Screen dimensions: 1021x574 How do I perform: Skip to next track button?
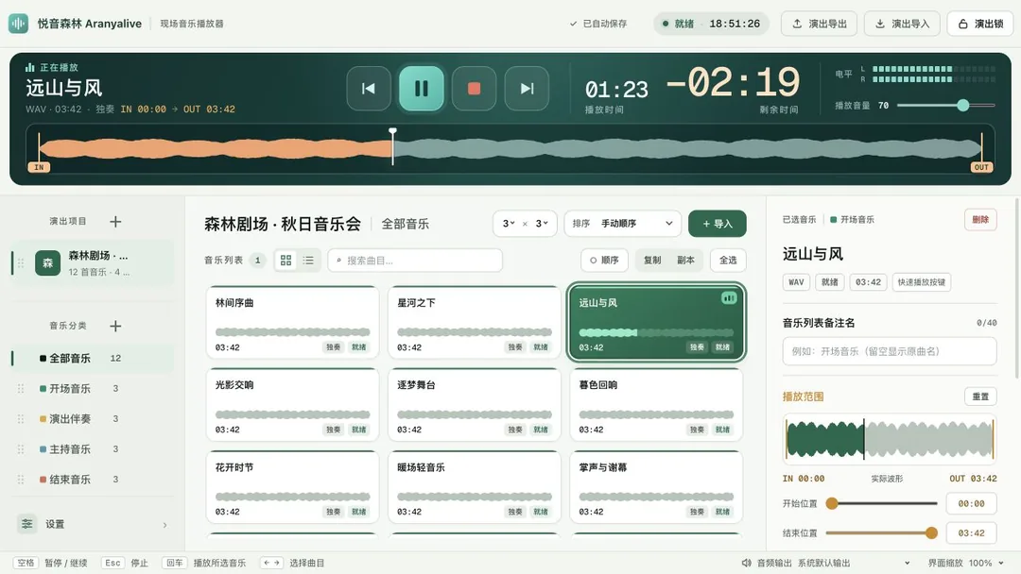527,89
